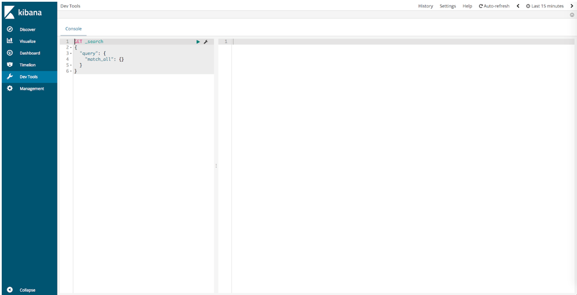Fold the query block at line 3
577x295 pixels.
pos(70,54)
